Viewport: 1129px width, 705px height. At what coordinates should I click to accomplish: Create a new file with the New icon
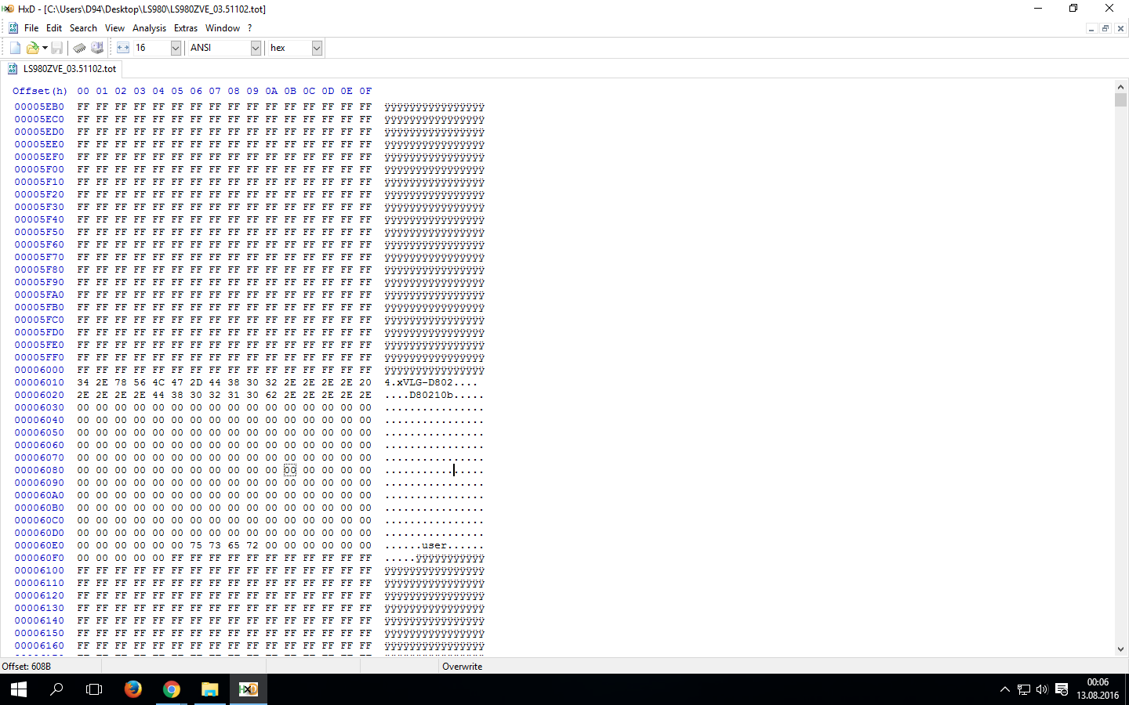click(15, 48)
